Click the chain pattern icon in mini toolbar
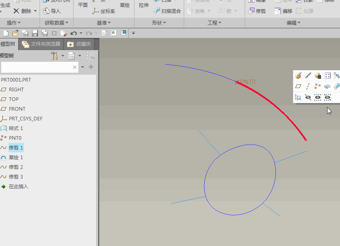This screenshot has height=246, width=340. pos(308,76)
